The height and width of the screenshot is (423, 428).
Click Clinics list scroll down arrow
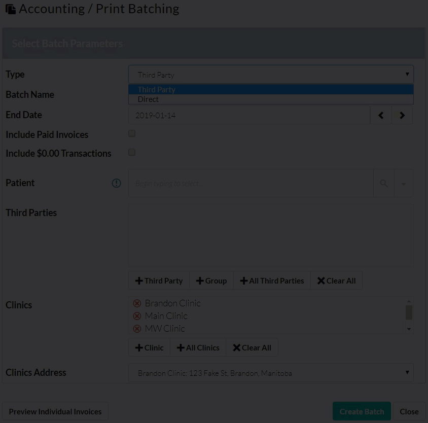pos(409,329)
